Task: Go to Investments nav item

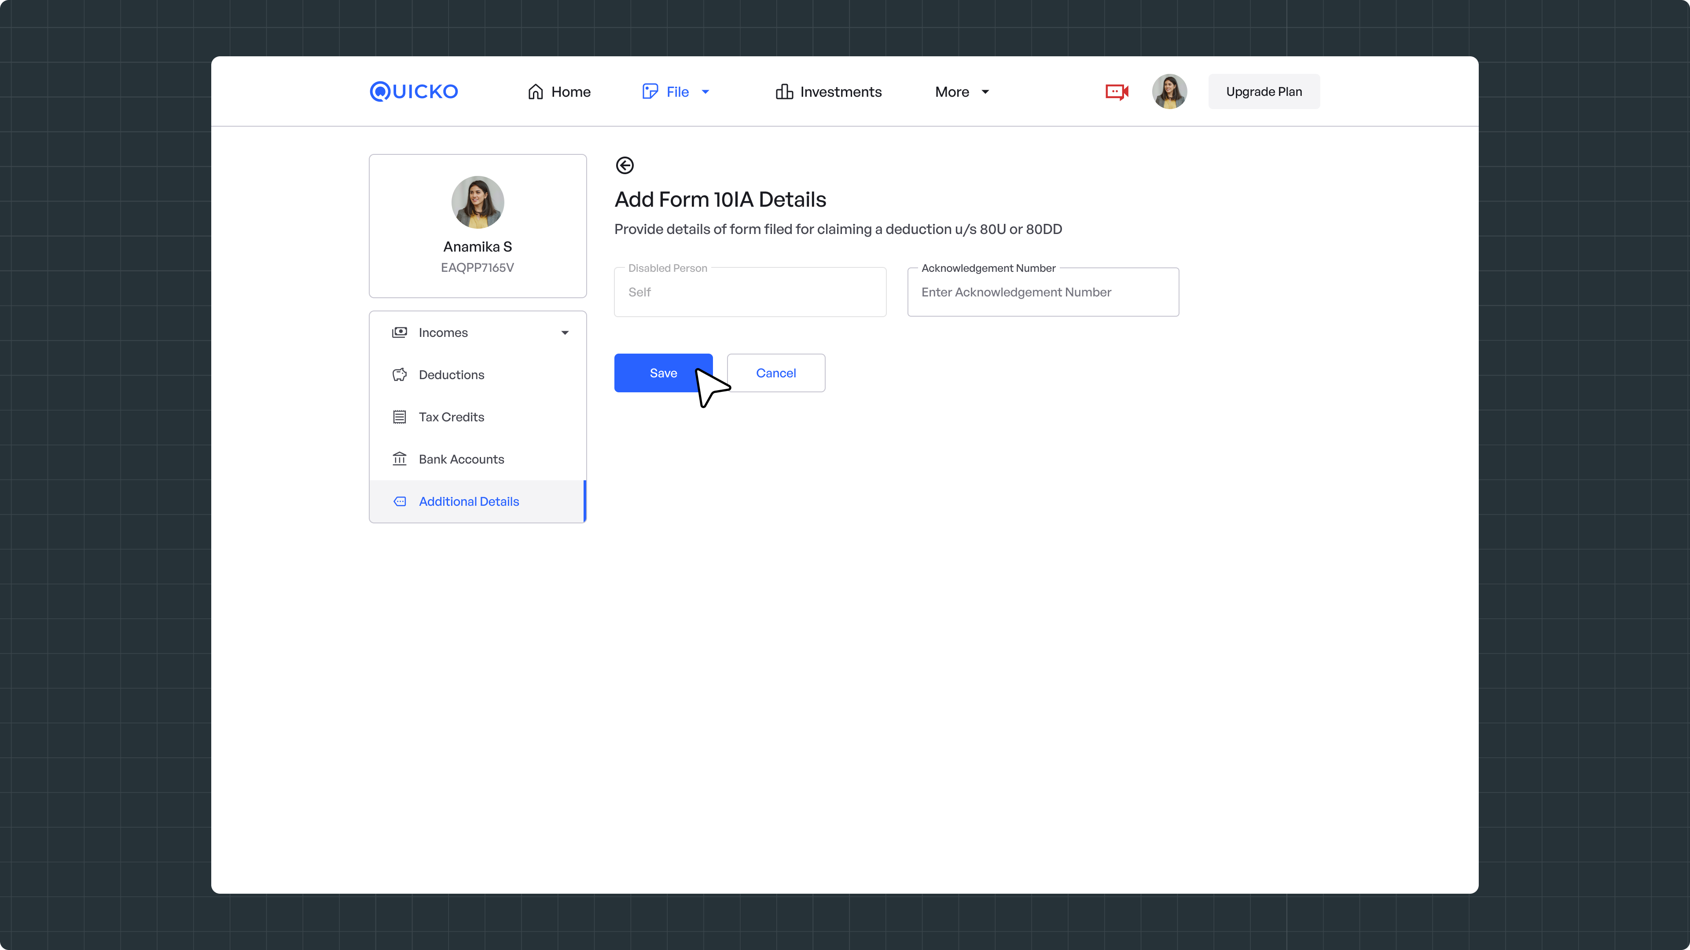Action: pyautogui.click(x=829, y=92)
